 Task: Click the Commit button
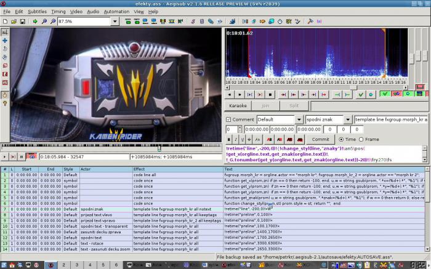pos(320,140)
